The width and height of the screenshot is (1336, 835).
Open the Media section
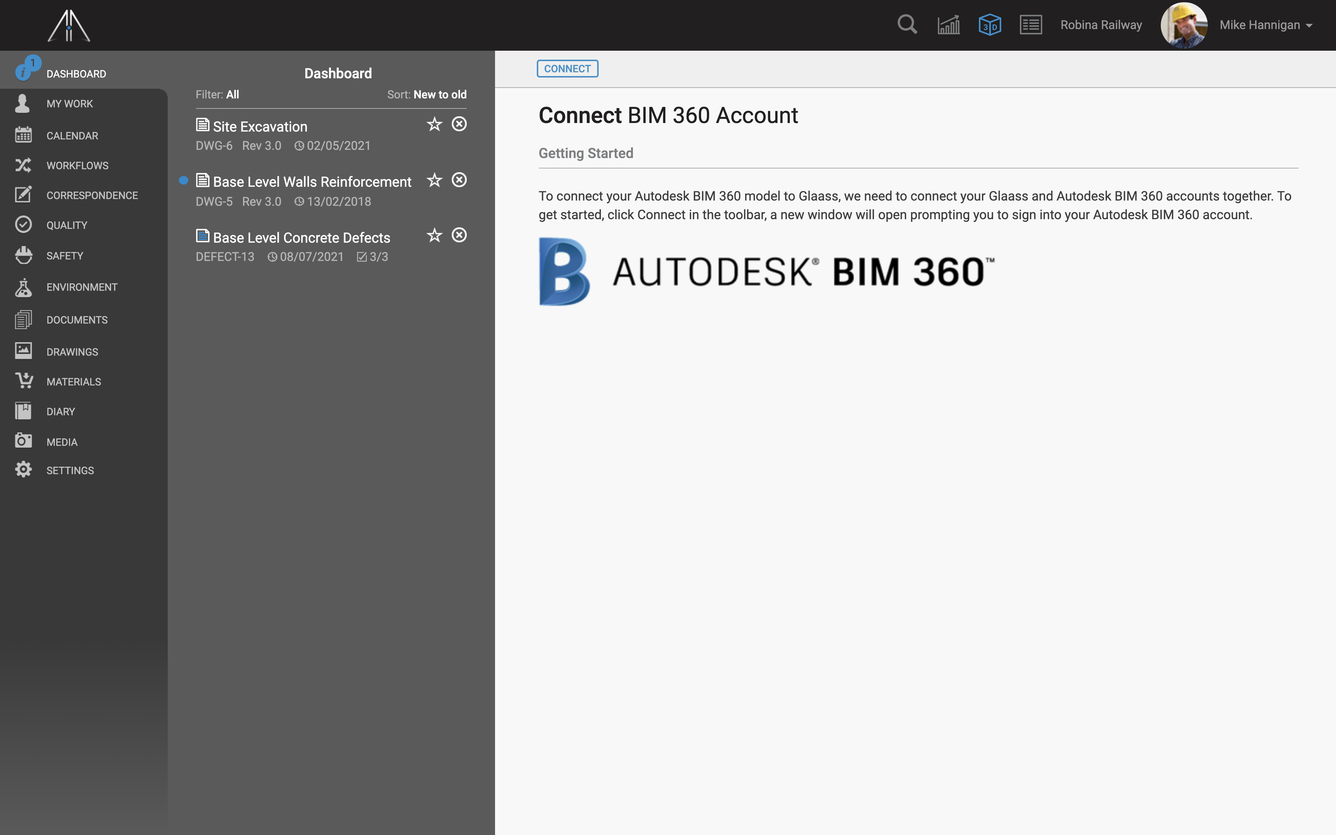click(x=61, y=441)
